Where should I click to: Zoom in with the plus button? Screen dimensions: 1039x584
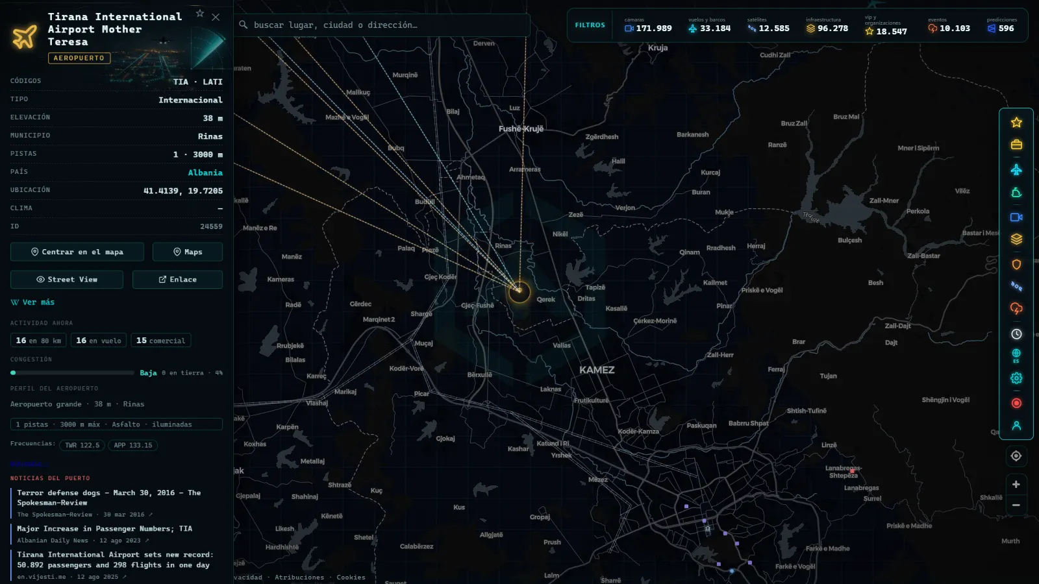click(x=1016, y=485)
